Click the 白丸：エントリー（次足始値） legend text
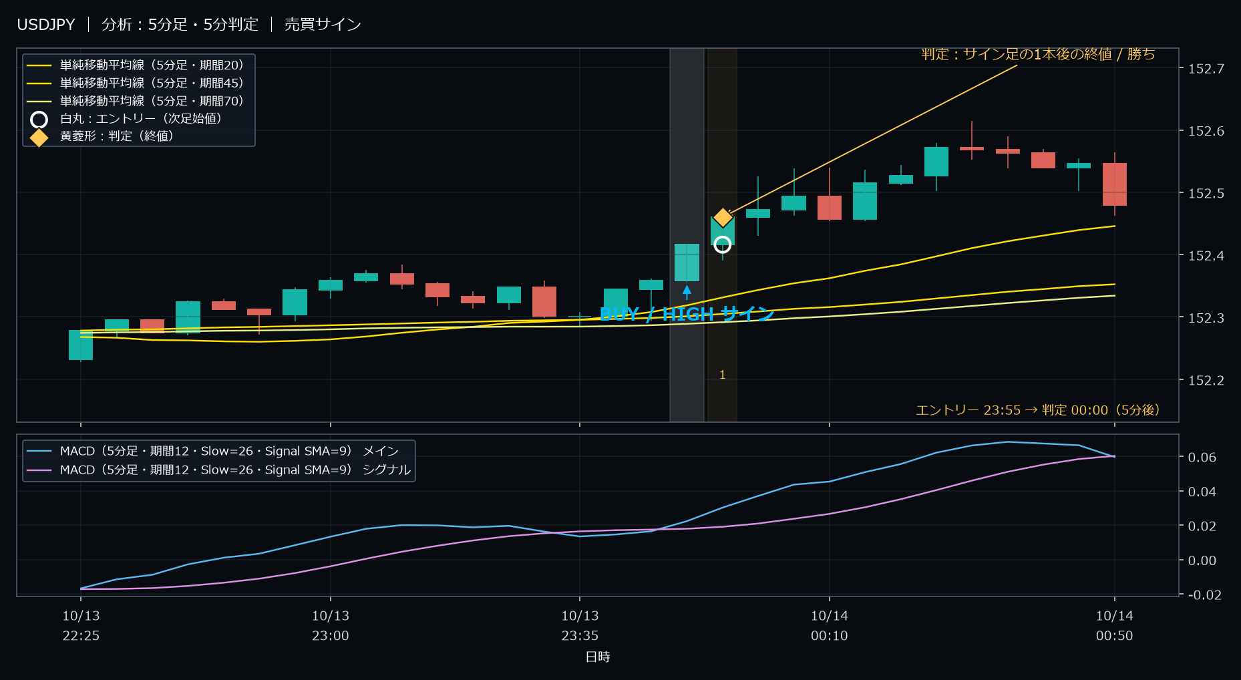This screenshot has width=1241, height=680. (141, 118)
